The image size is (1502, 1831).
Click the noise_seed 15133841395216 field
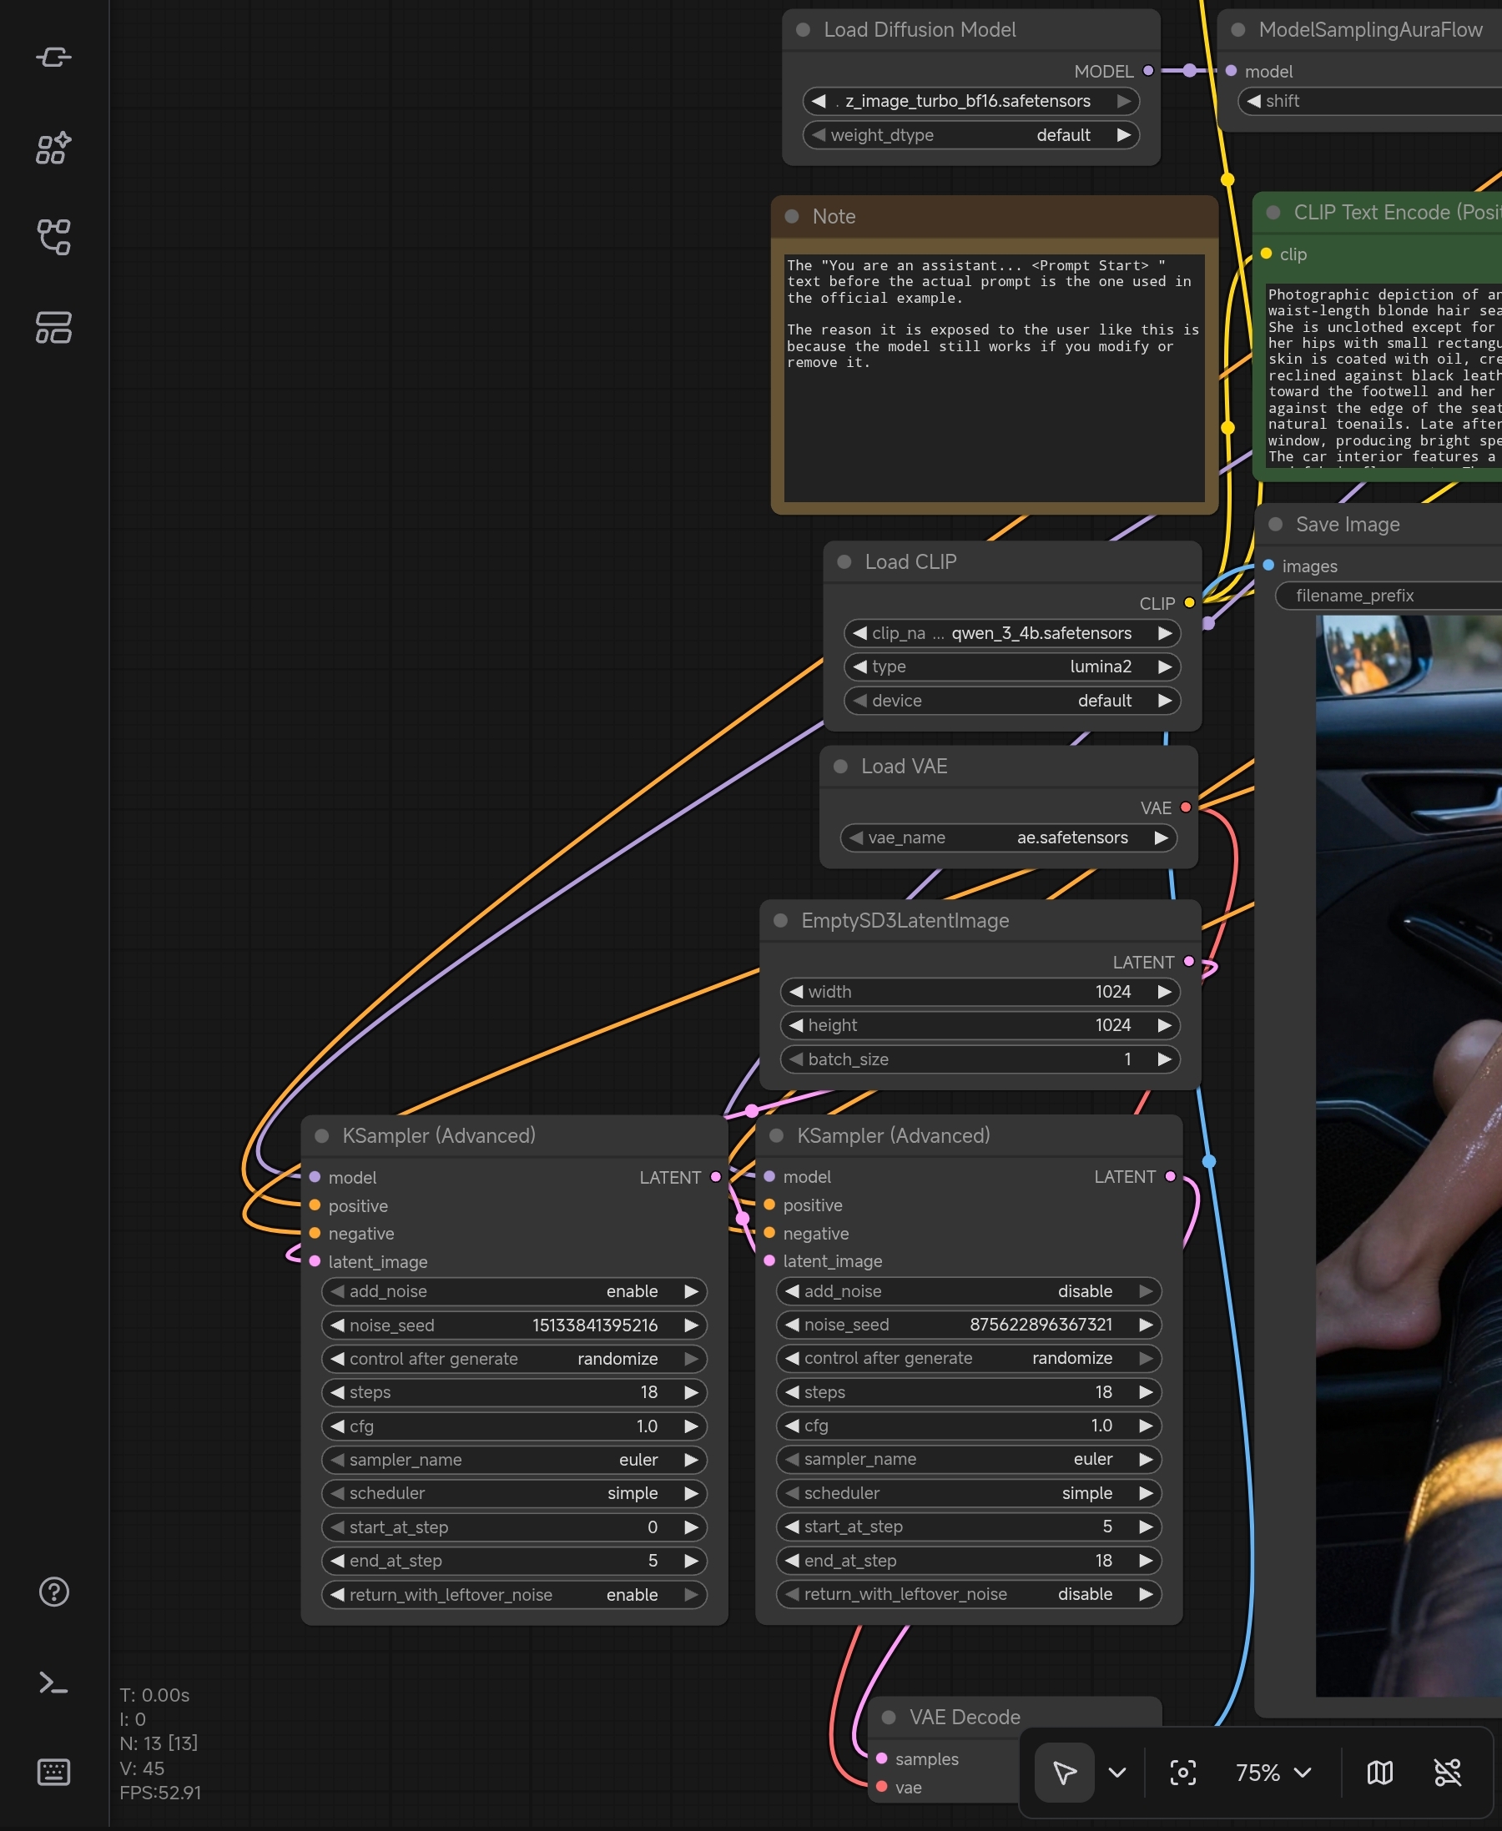click(x=514, y=1325)
